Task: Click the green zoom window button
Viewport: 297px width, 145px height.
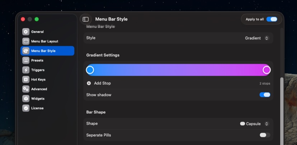Action: (x=37, y=19)
